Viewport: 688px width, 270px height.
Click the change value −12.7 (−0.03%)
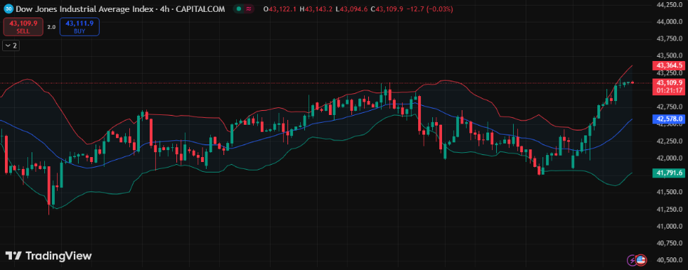tap(429, 8)
